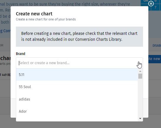Click the partially hidden Create new button

click(155, 59)
